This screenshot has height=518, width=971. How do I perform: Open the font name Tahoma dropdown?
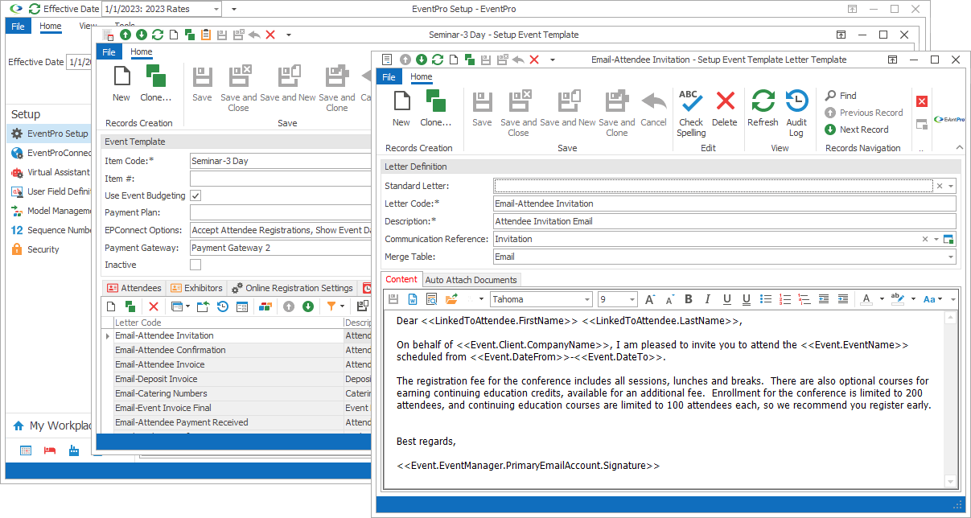tap(586, 299)
